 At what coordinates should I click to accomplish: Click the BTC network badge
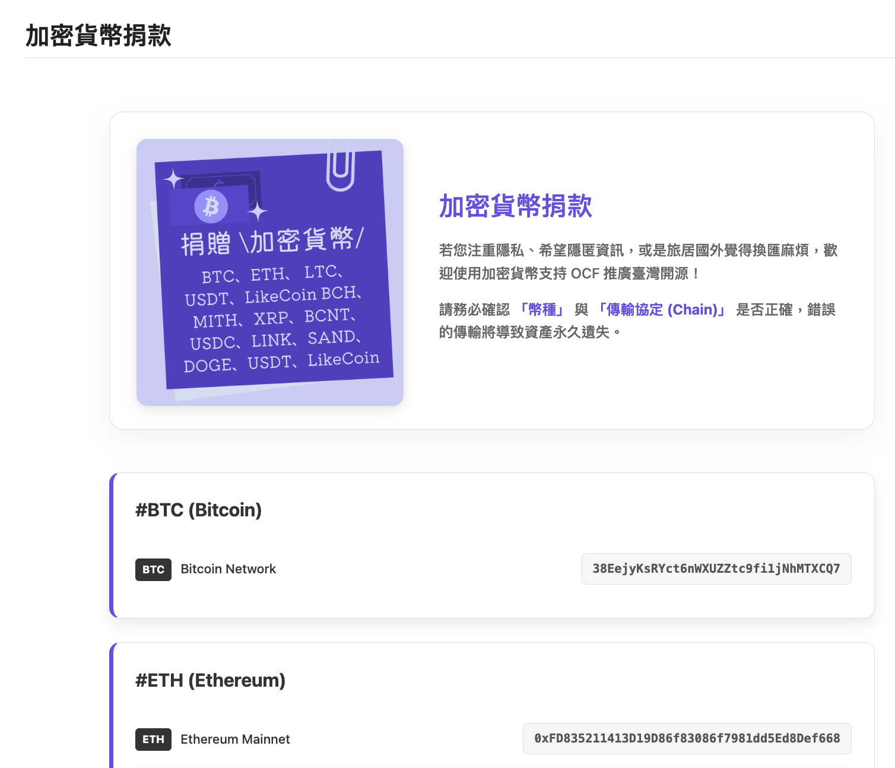pyautogui.click(x=153, y=570)
